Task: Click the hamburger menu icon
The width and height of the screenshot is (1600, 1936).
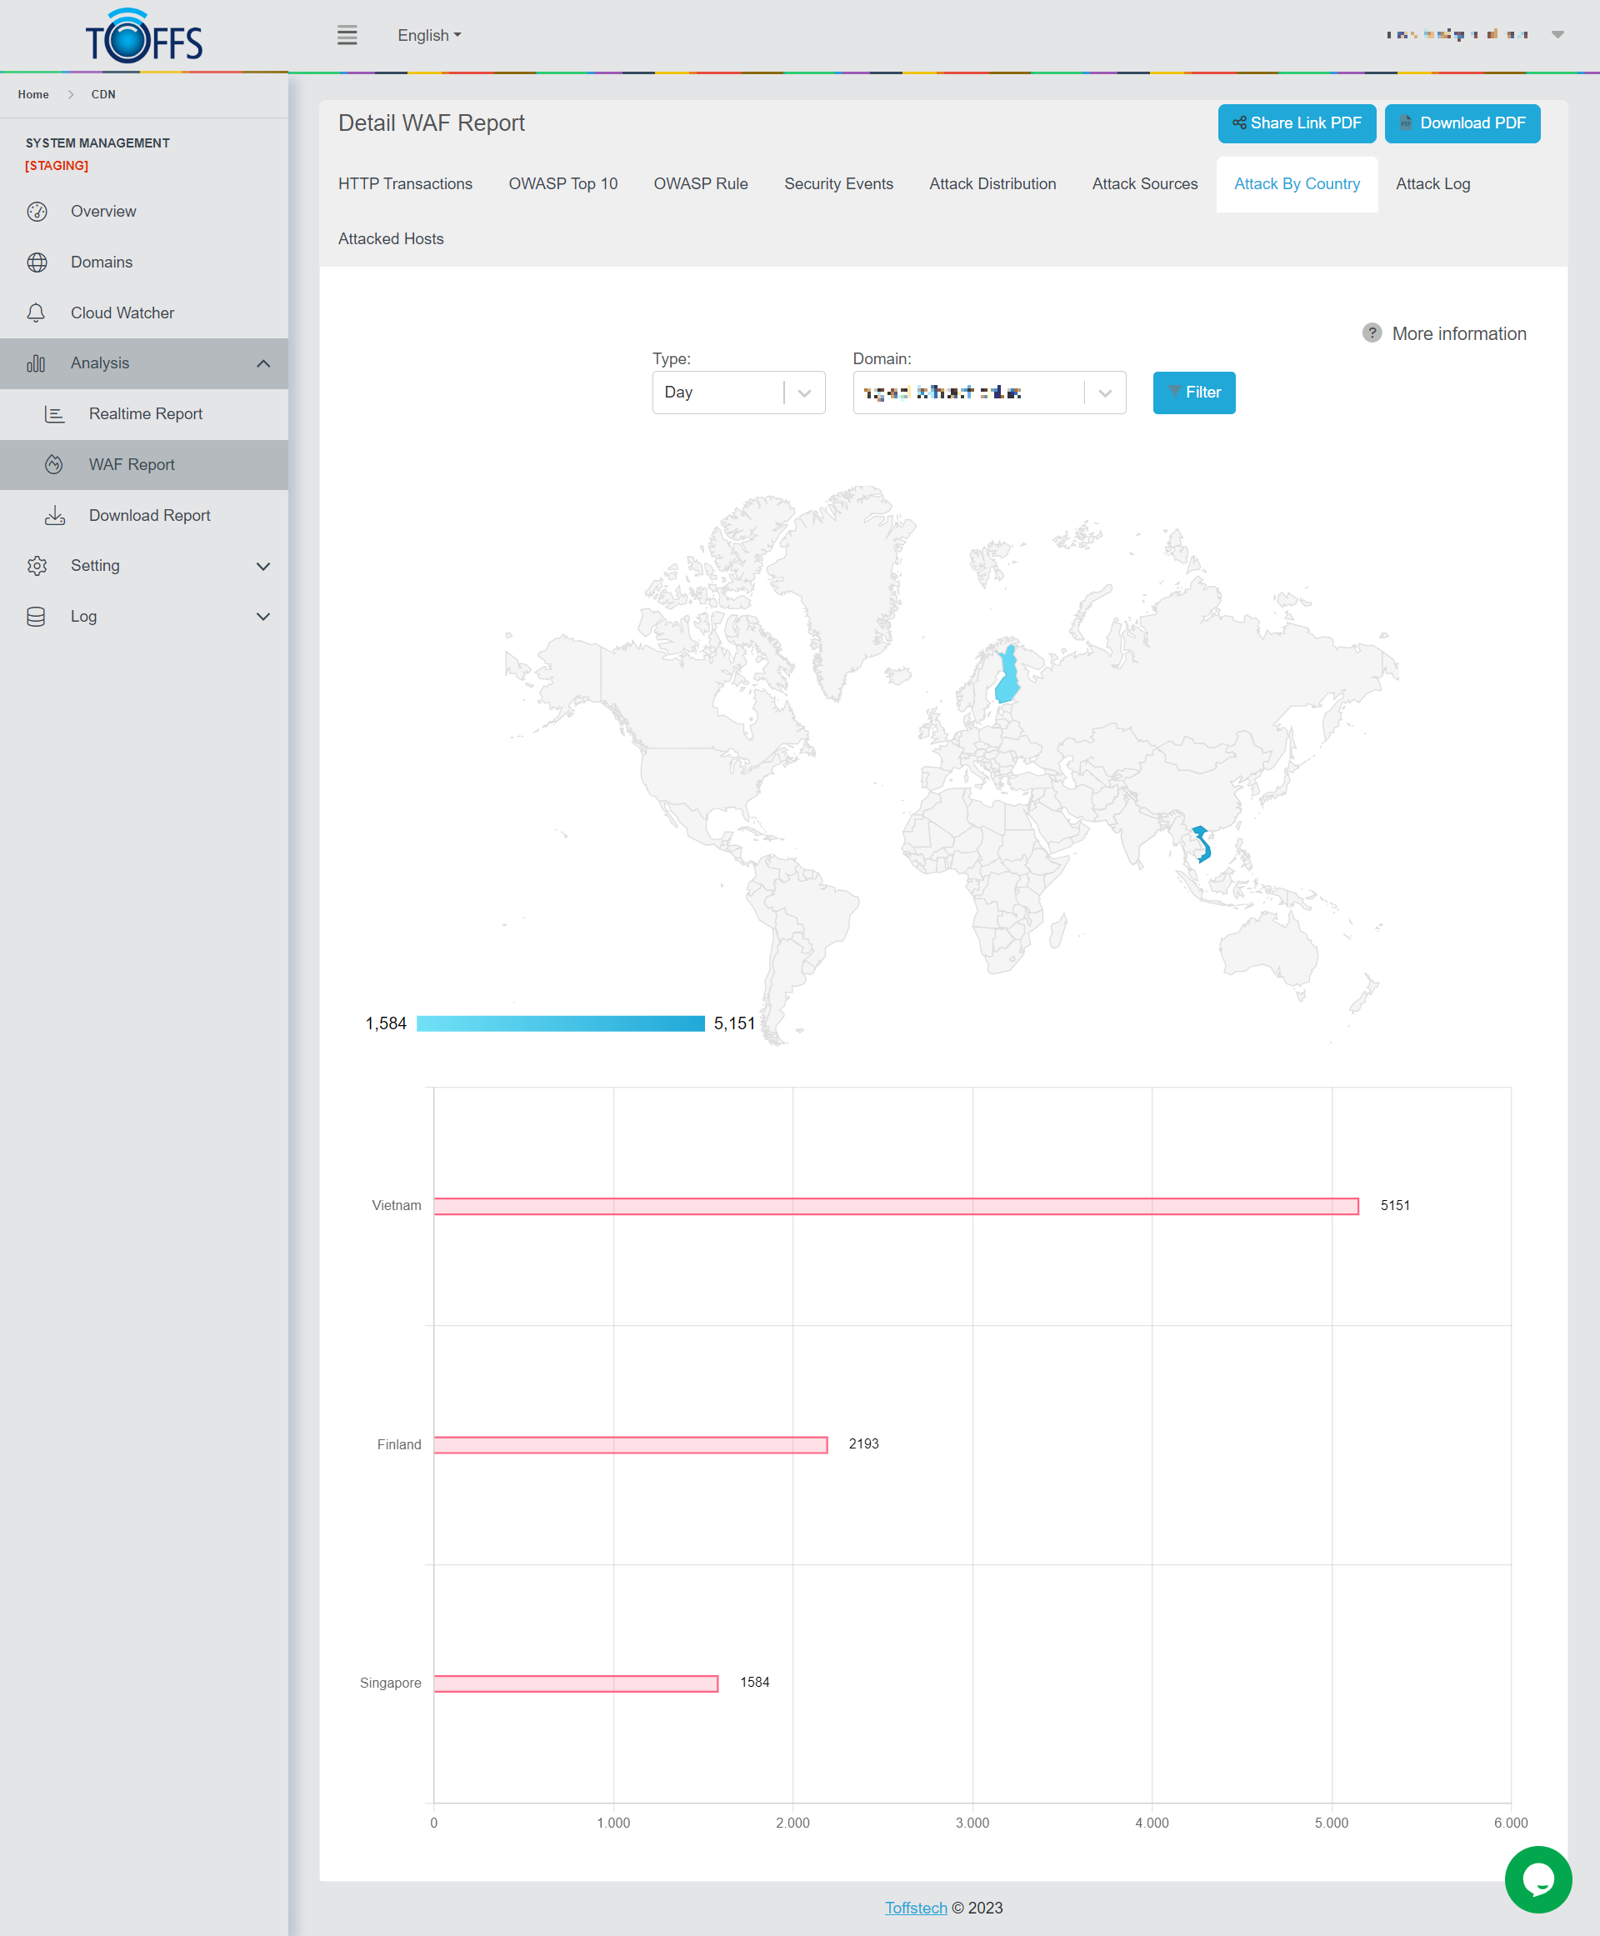Action: click(x=347, y=35)
